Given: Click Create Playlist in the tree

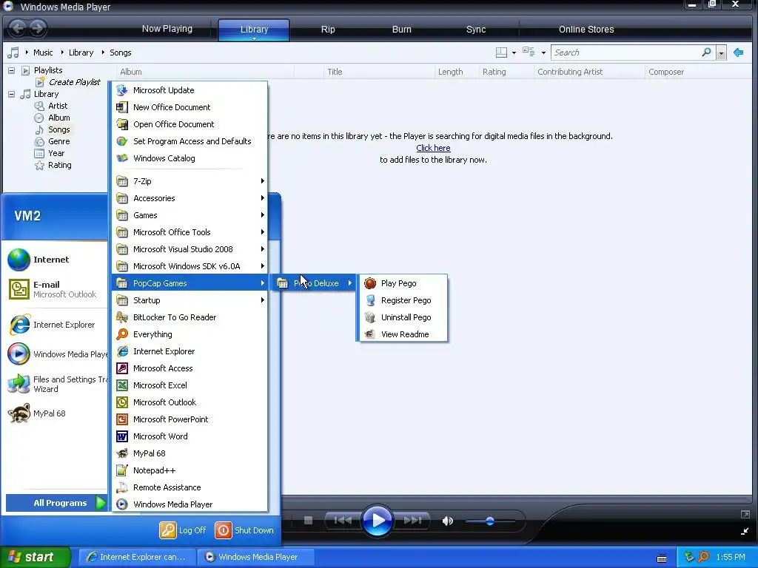Looking at the screenshot, I should (74, 82).
